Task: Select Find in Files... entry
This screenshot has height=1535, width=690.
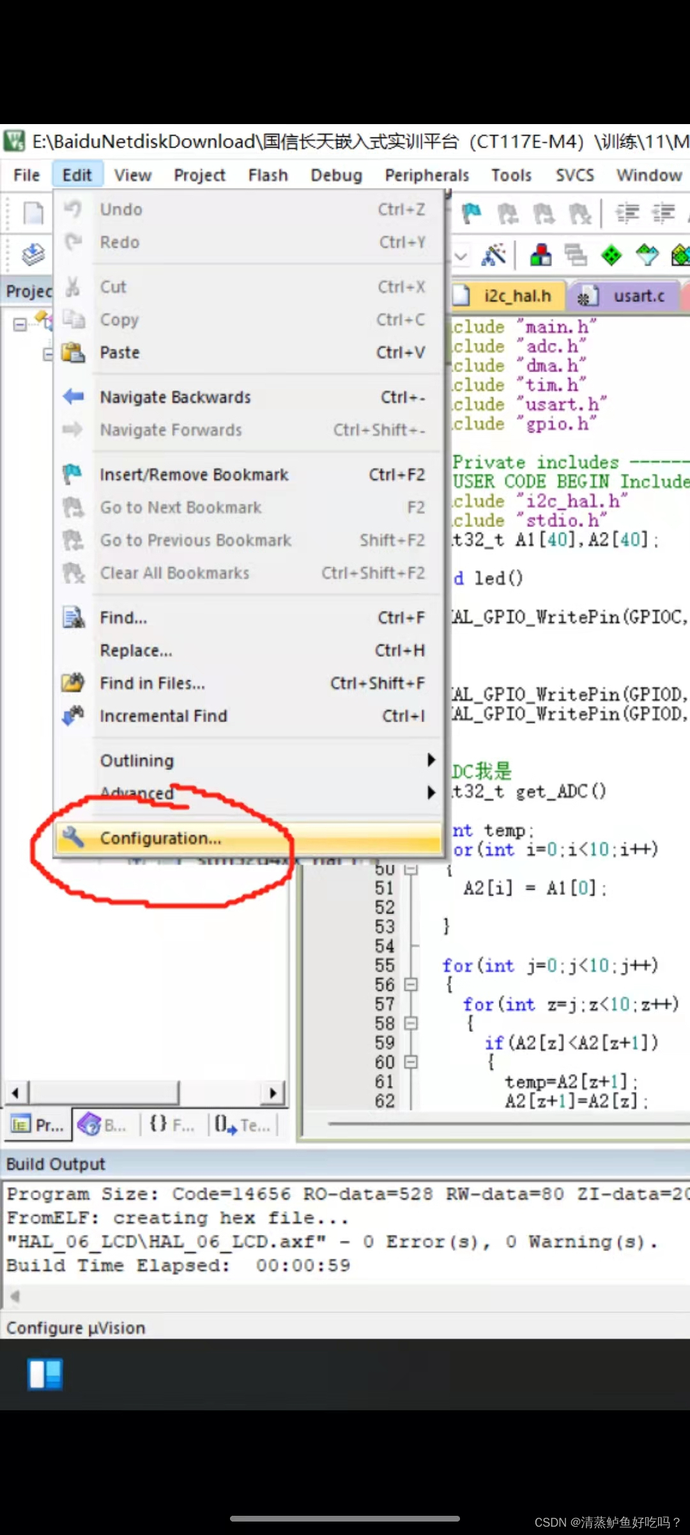Action: pyautogui.click(x=249, y=683)
